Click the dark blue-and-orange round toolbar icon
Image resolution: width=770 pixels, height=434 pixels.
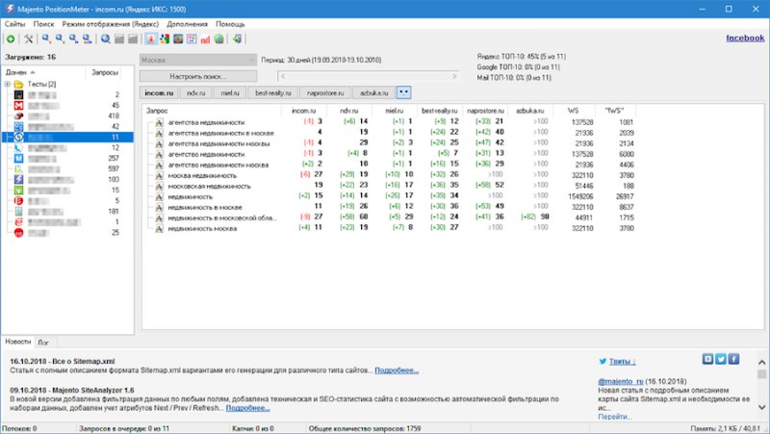coord(178,38)
